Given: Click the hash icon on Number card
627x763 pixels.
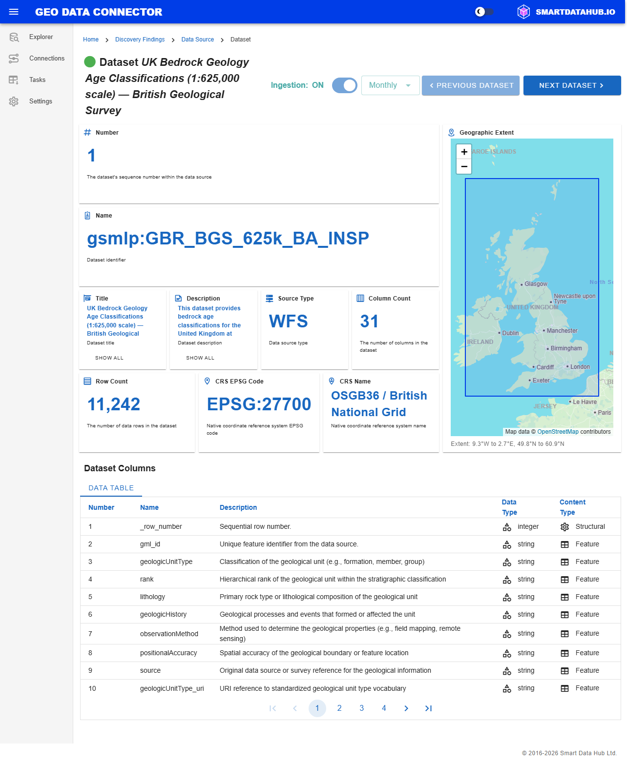Looking at the screenshot, I should 87,133.
